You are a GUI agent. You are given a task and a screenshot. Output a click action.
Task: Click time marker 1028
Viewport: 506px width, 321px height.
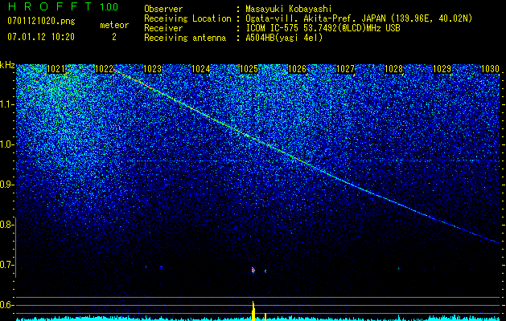point(394,69)
